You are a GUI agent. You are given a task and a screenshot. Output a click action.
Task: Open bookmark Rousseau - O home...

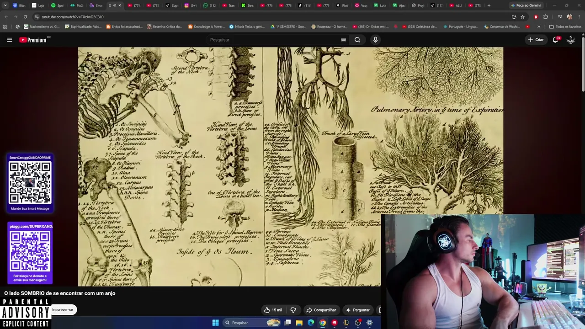329,27
